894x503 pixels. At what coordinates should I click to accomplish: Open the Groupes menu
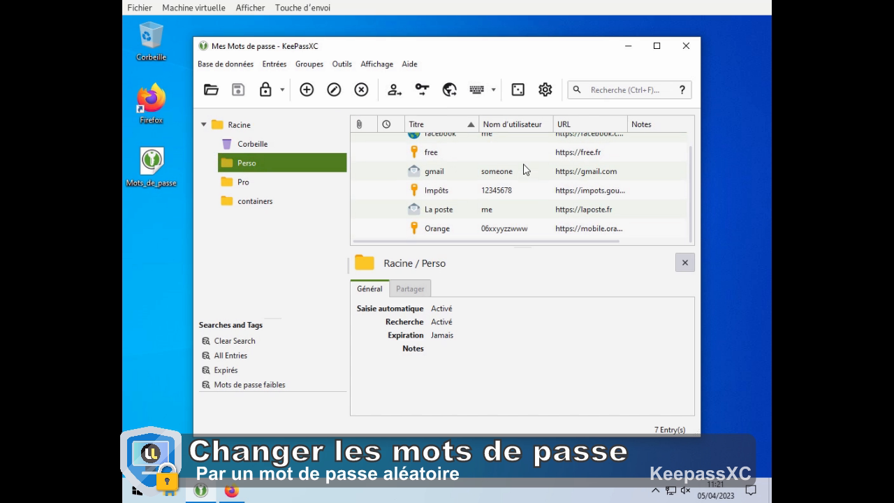point(309,64)
